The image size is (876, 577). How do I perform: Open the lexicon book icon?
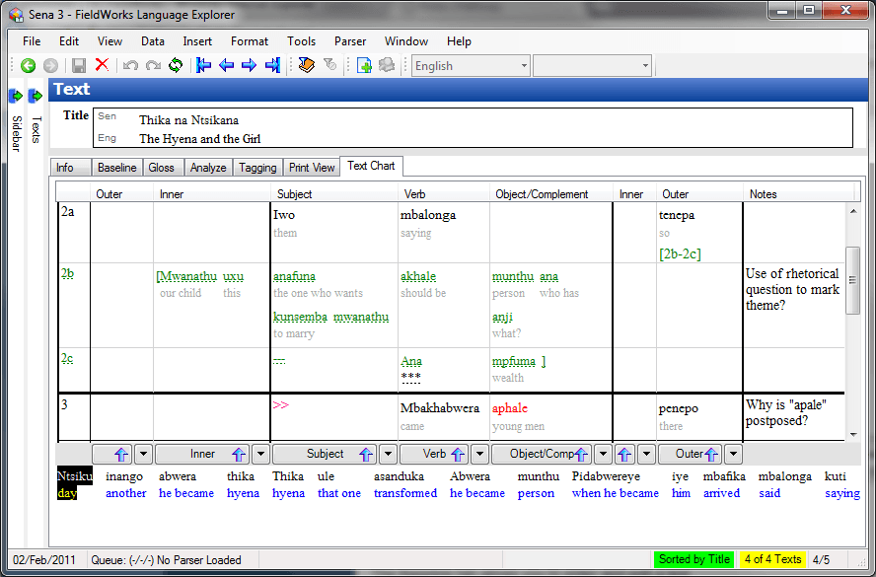click(305, 65)
